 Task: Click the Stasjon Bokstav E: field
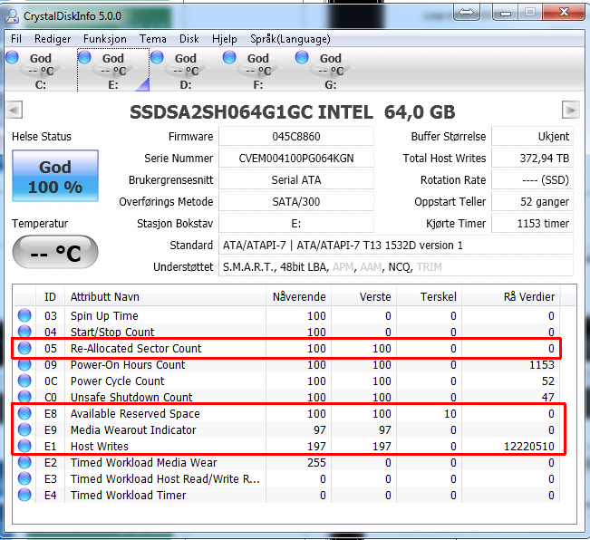tap(296, 224)
